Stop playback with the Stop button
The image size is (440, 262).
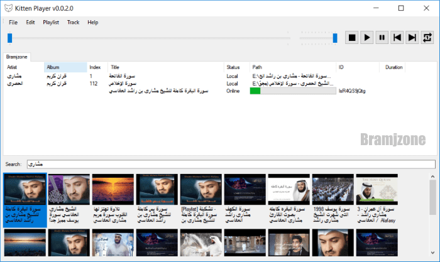pyautogui.click(x=351, y=38)
